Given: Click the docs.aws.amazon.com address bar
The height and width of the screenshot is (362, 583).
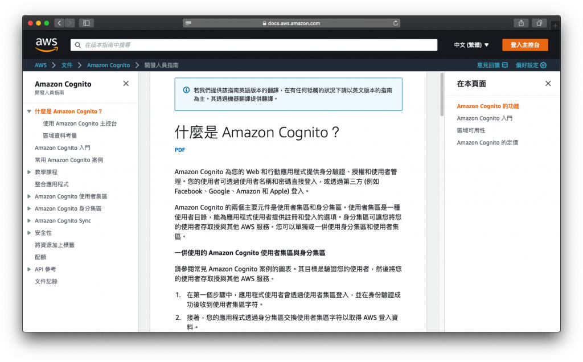Looking at the screenshot, I should pos(291,23).
